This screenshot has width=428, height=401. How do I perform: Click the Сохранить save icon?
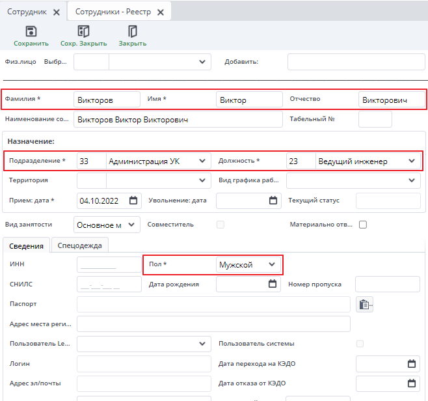click(x=31, y=31)
